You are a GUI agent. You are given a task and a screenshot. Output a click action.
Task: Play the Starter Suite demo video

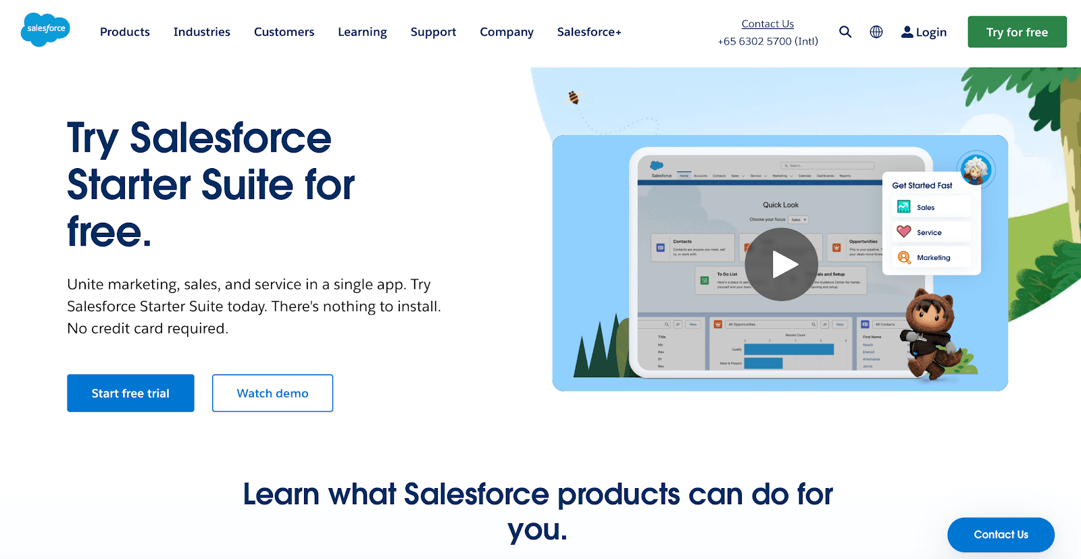click(x=781, y=264)
